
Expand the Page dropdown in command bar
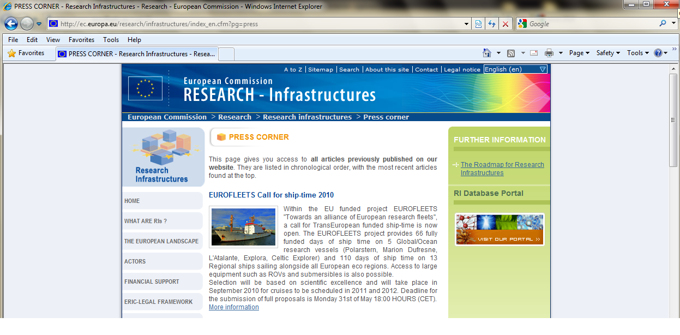pyautogui.click(x=579, y=53)
